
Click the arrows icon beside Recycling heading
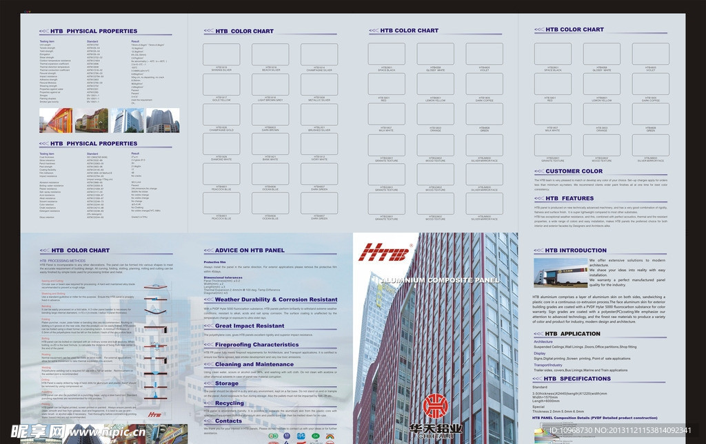(x=208, y=403)
